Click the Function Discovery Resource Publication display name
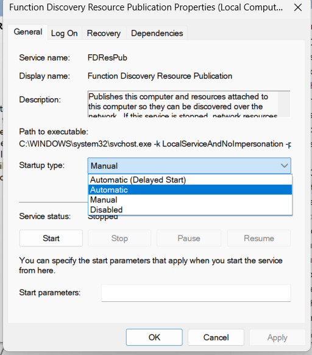This screenshot has width=312, height=355. click(x=160, y=76)
